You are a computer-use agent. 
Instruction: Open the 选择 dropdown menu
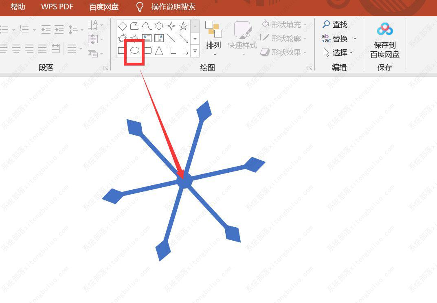coord(338,52)
